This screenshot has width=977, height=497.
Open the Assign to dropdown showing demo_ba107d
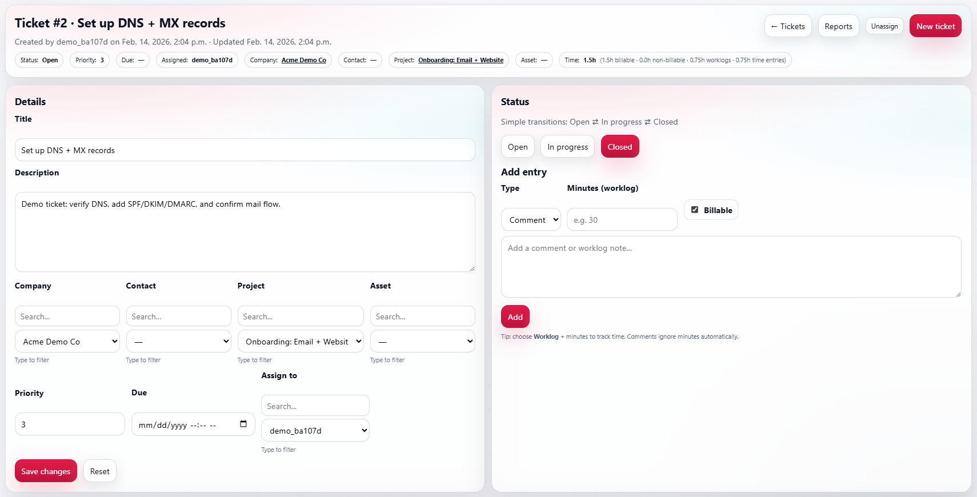click(315, 431)
